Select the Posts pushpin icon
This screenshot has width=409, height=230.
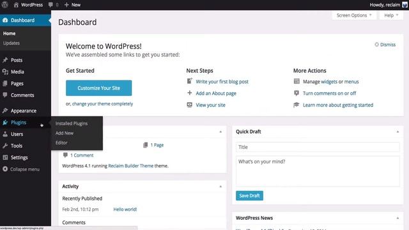pos(5,60)
